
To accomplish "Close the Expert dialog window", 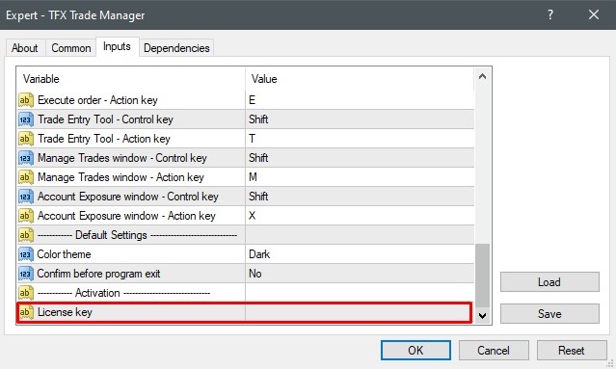I will [594, 14].
